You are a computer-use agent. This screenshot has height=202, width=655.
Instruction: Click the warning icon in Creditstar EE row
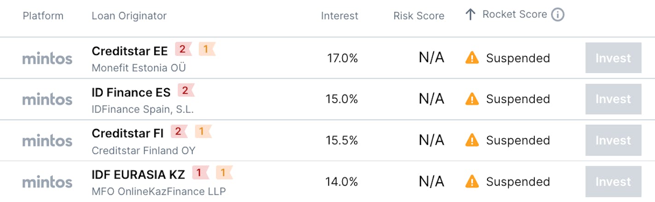(472, 58)
